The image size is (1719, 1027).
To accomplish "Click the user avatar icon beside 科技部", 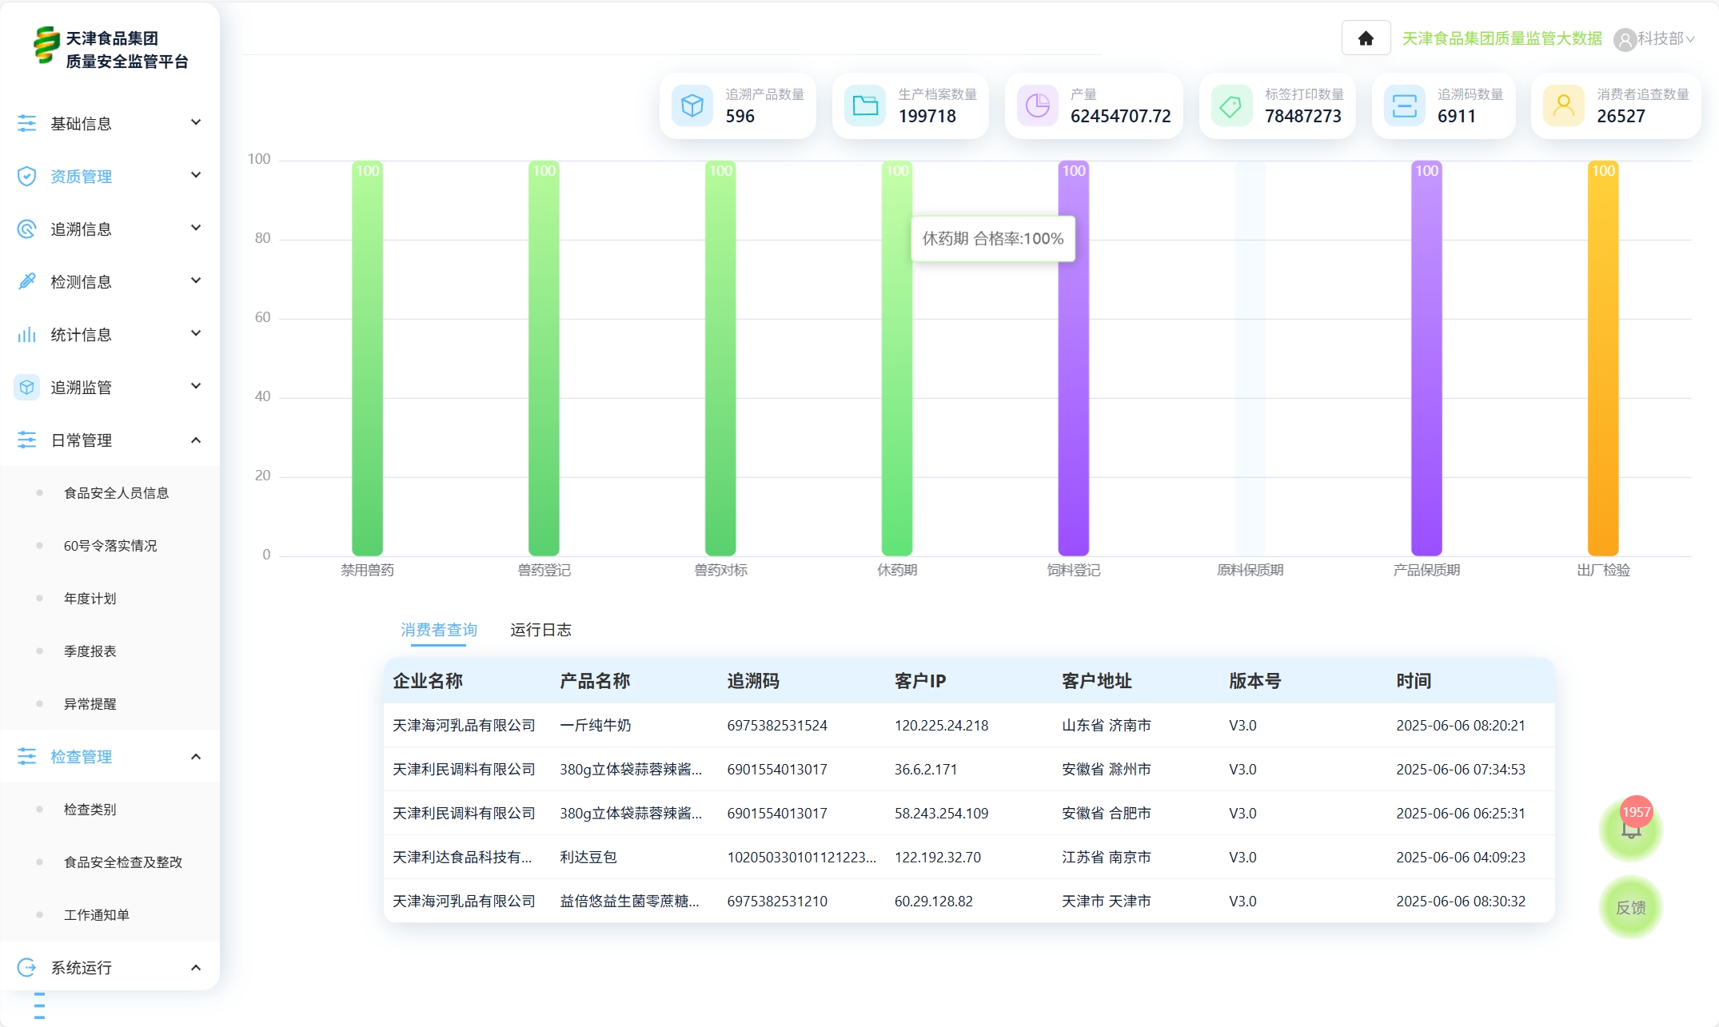I will point(1624,39).
